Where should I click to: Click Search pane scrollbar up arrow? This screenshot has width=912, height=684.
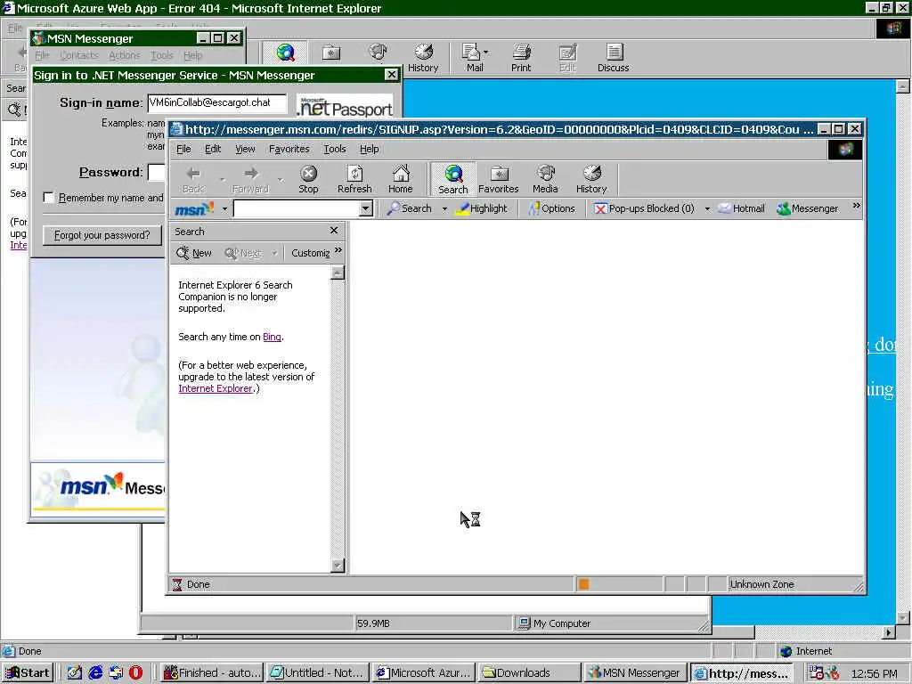(x=338, y=273)
